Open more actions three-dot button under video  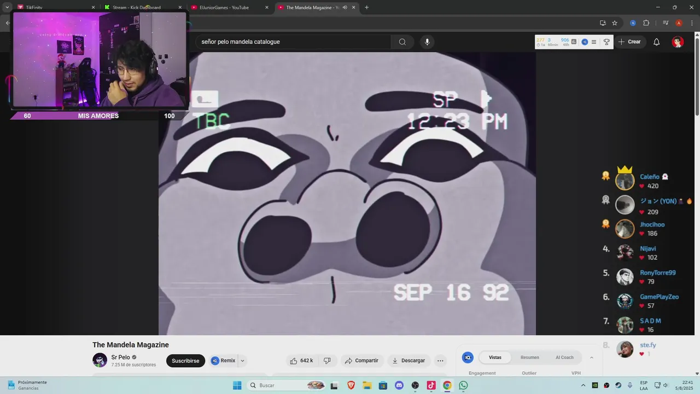(440, 361)
